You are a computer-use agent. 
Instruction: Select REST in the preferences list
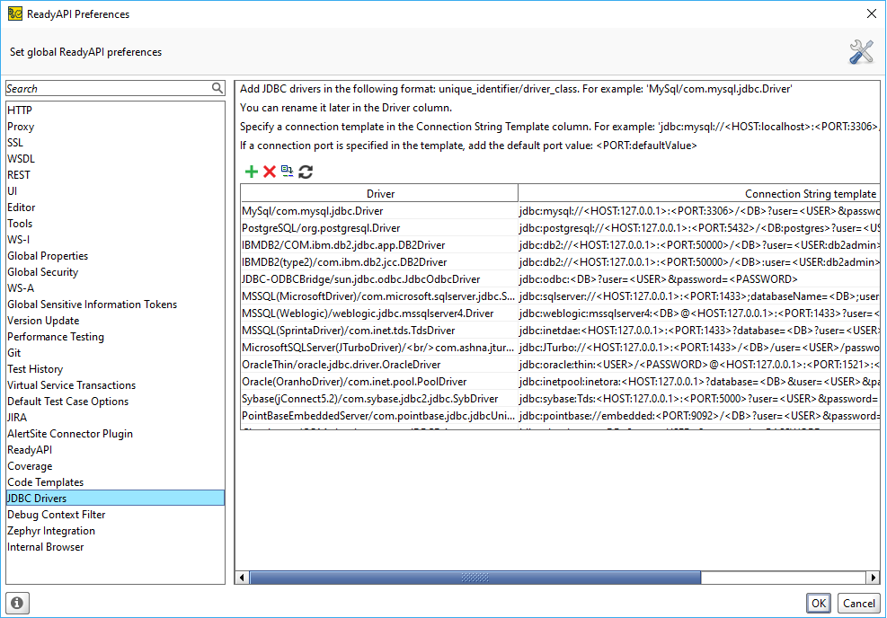(x=115, y=175)
